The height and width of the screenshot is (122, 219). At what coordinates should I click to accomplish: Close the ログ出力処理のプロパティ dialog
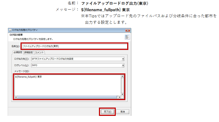point(128,30)
